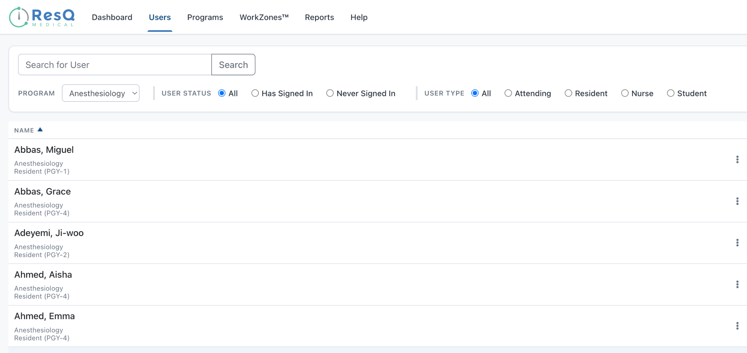Open the Reports tab
747x353 pixels.
point(319,17)
